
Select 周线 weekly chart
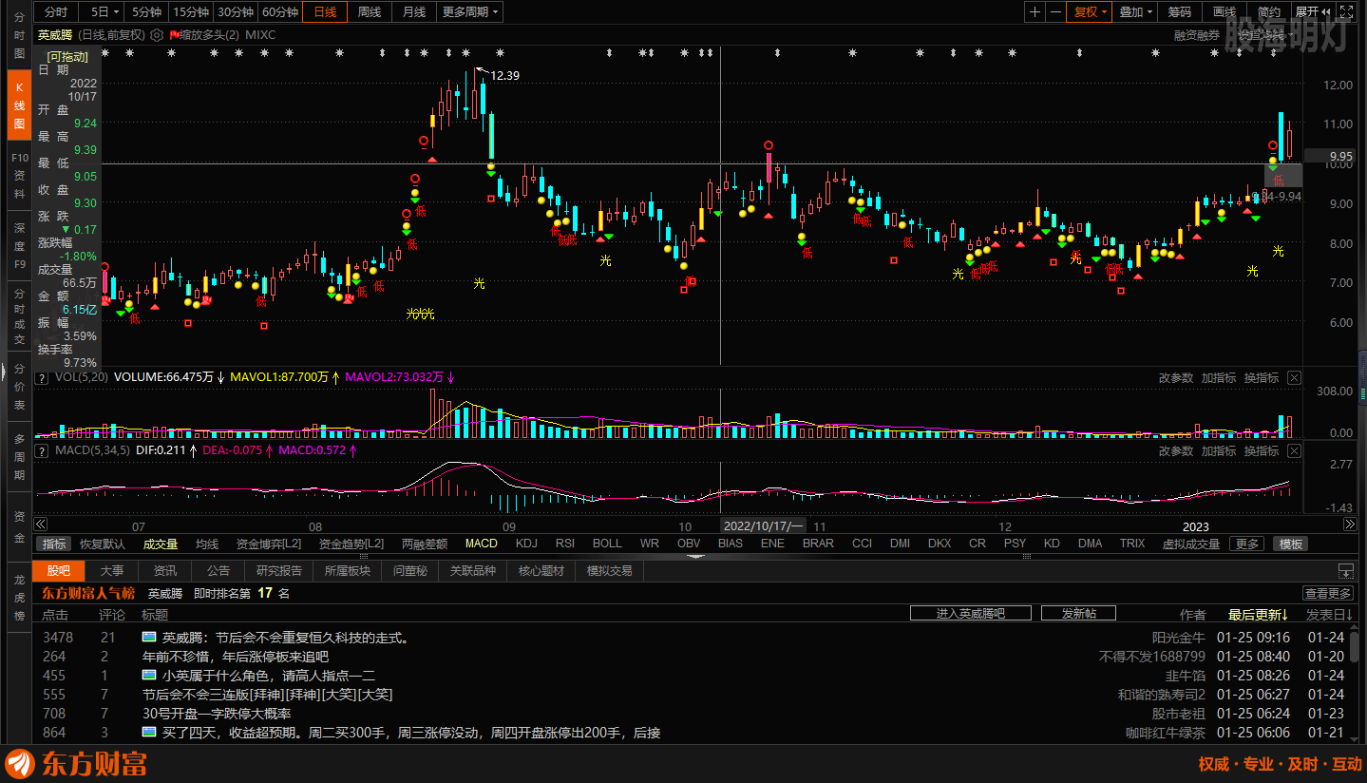tap(370, 11)
